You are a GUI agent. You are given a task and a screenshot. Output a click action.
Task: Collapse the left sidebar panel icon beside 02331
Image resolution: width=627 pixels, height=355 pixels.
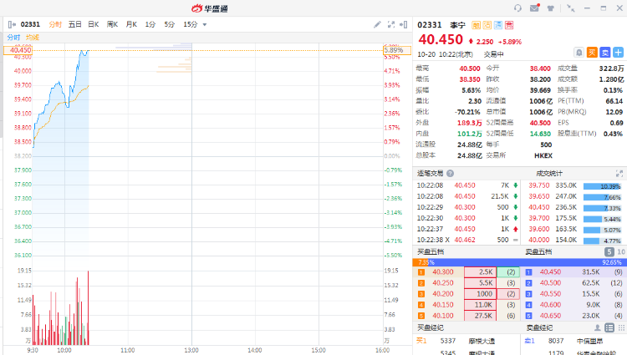click(12, 24)
